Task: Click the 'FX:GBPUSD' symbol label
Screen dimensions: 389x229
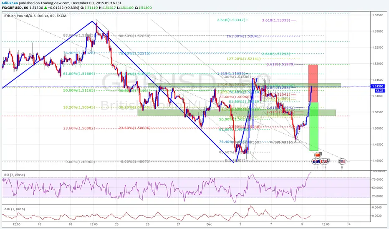Action: (x=12, y=7)
